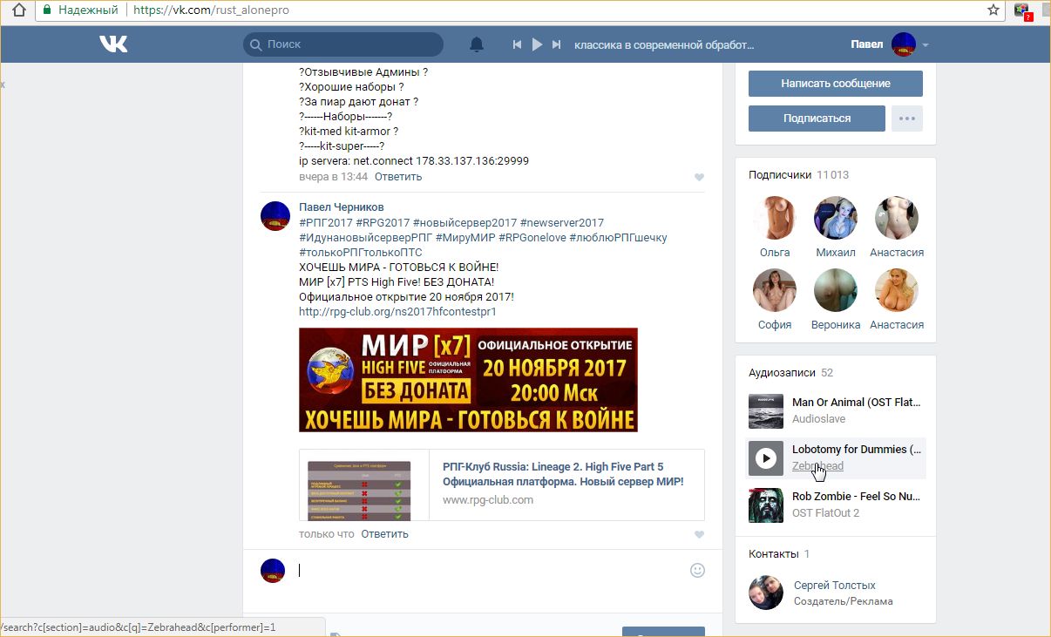
Task: Click the comment text input field
Action: point(488,571)
